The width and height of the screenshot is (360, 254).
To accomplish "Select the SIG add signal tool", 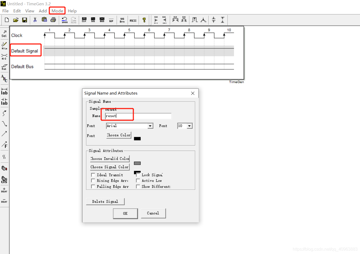I will pyautogui.click(x=93, y=20).
